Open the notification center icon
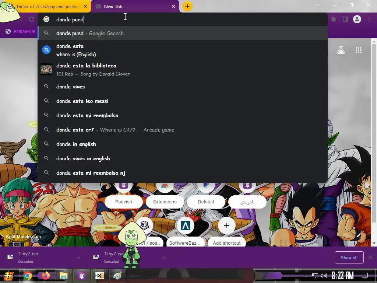Screen dimensions: 377x283 365,276
